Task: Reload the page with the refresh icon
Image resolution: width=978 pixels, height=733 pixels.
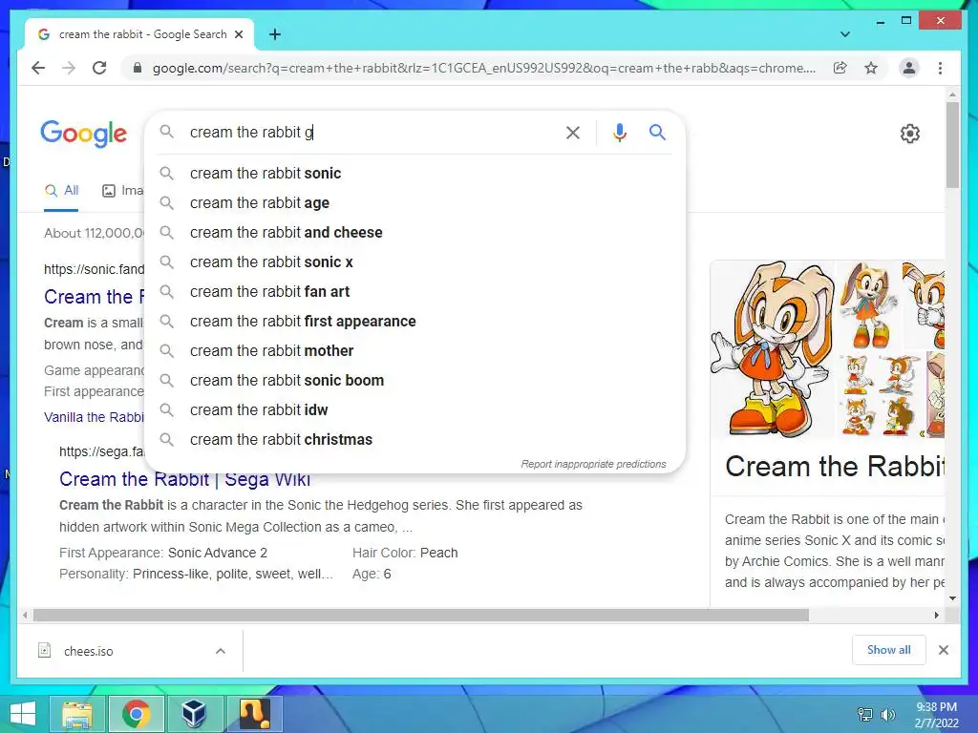Action: pyautogui.click(x=99, y=68)
